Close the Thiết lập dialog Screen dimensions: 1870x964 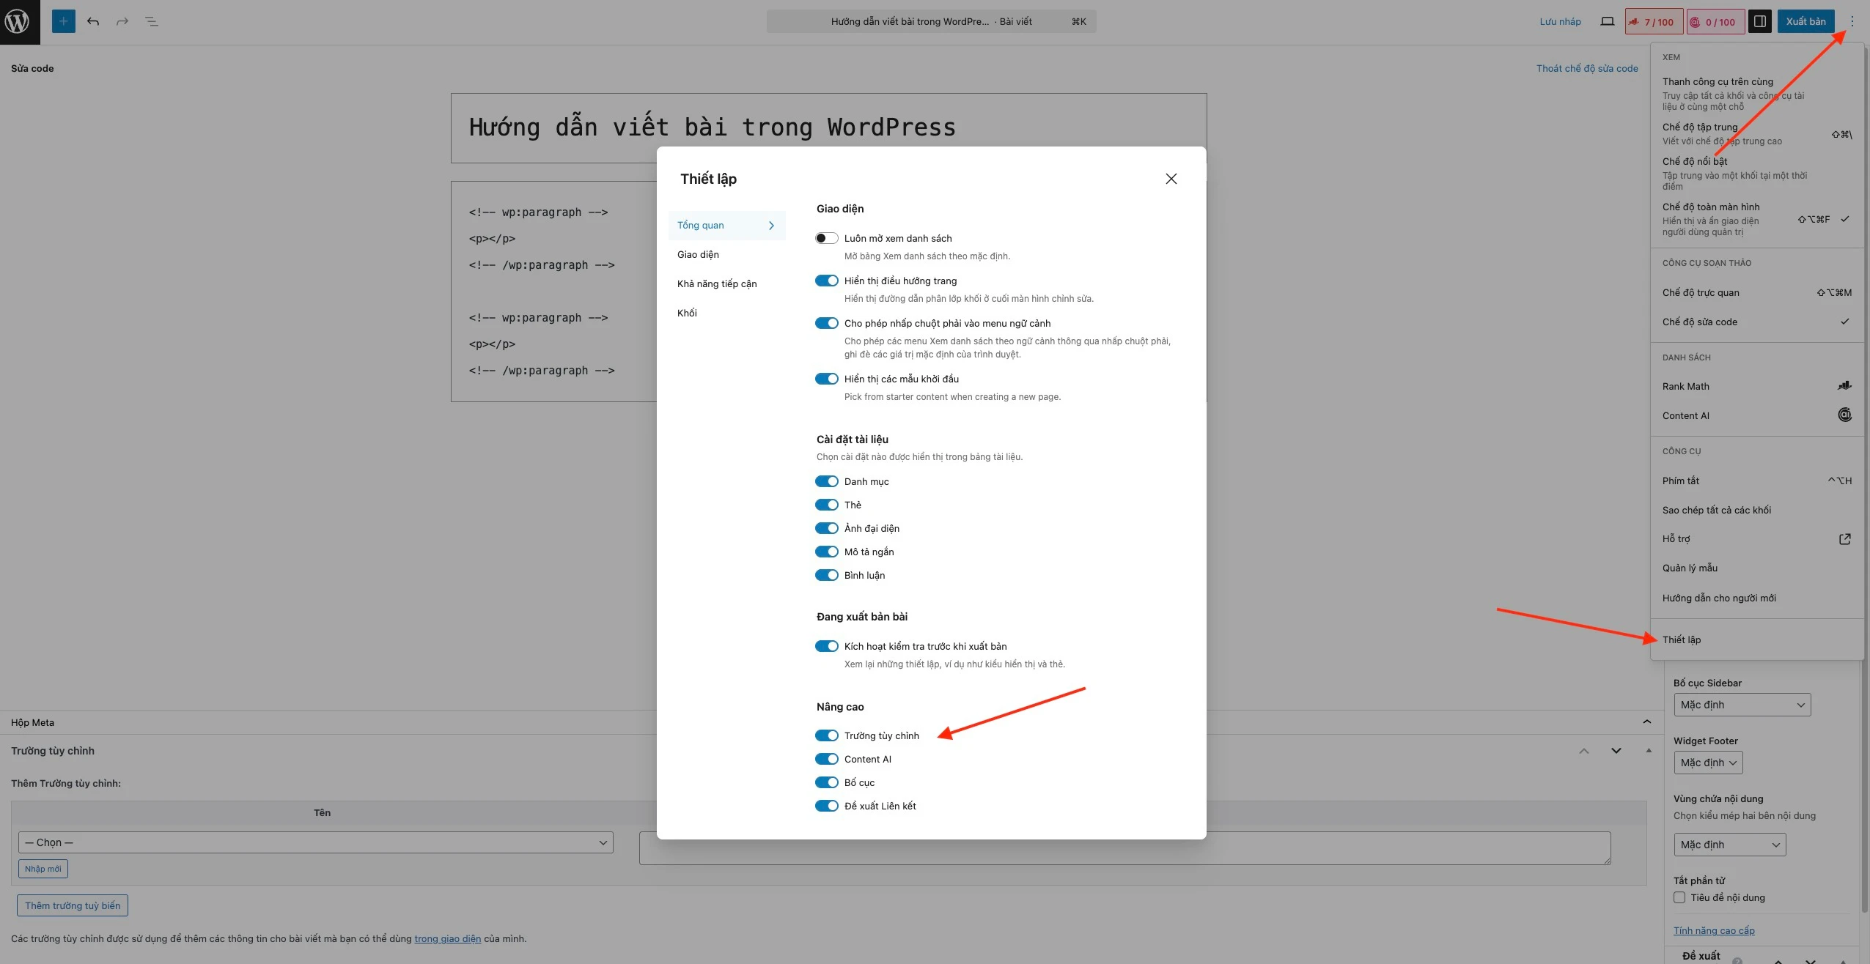(x=1171, y=179)
